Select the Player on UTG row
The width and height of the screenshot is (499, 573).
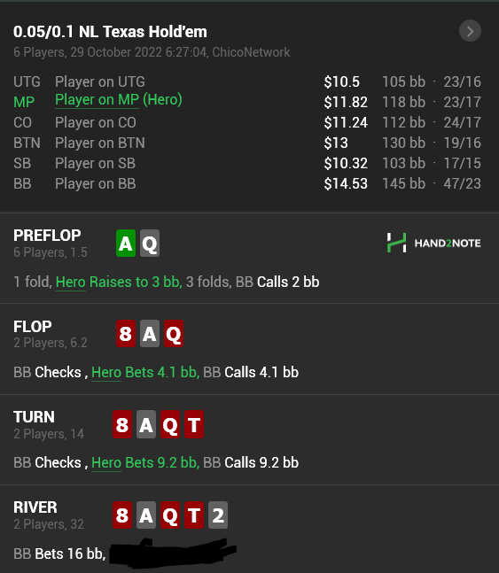click(247, 81)
